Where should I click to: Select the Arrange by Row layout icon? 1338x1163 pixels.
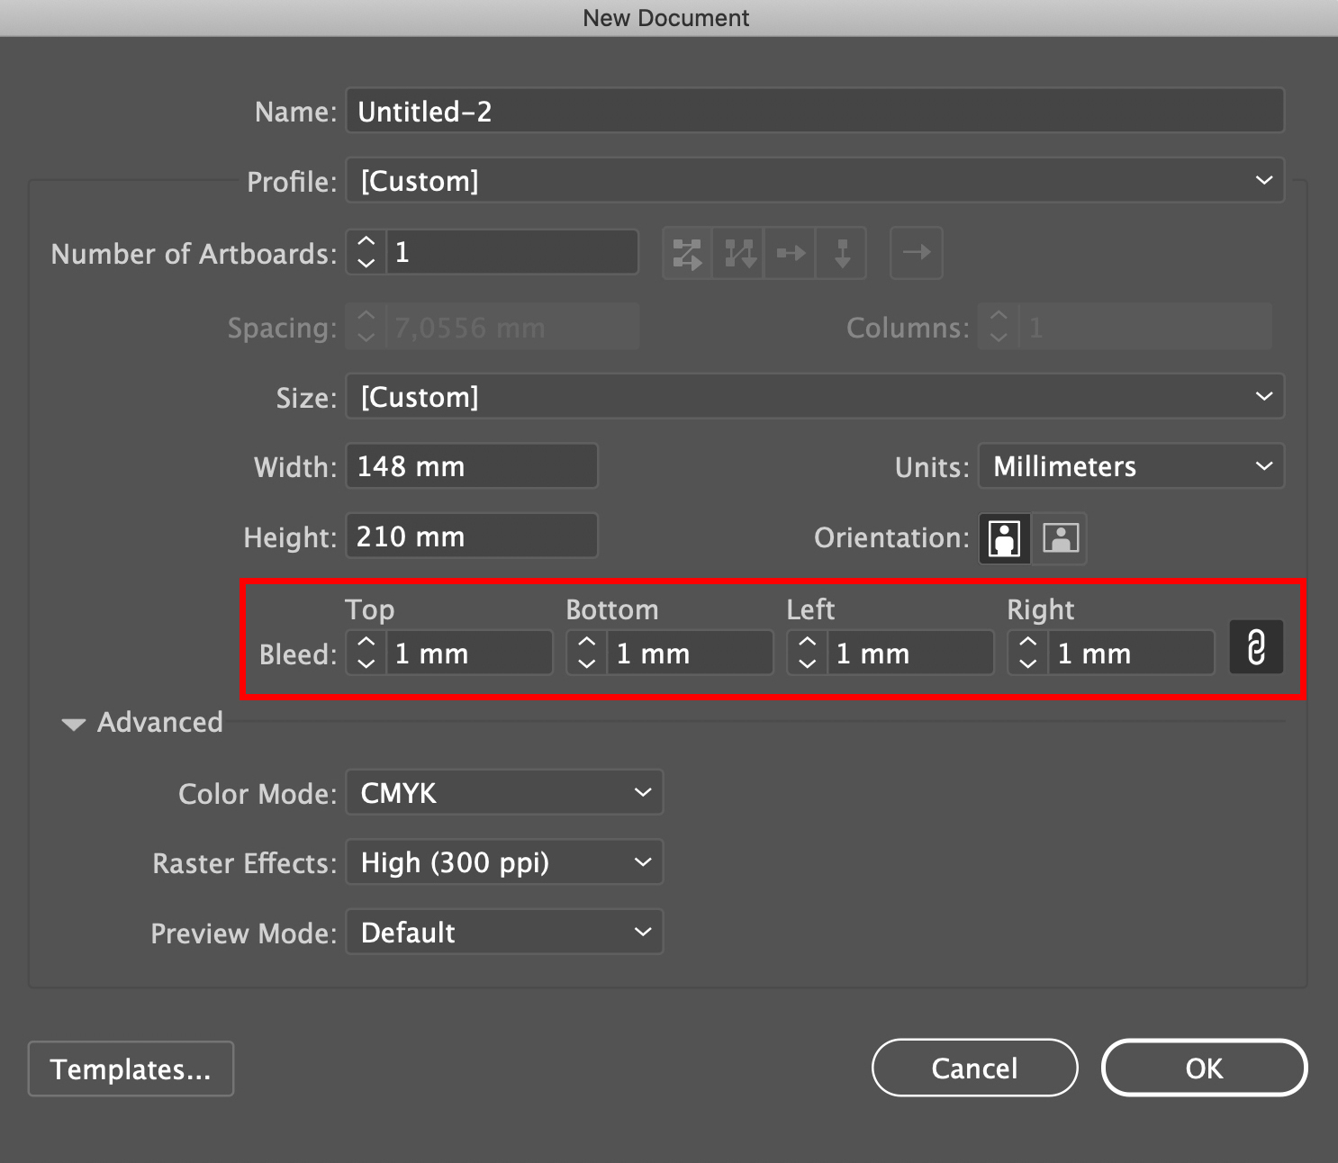[790, 253]
